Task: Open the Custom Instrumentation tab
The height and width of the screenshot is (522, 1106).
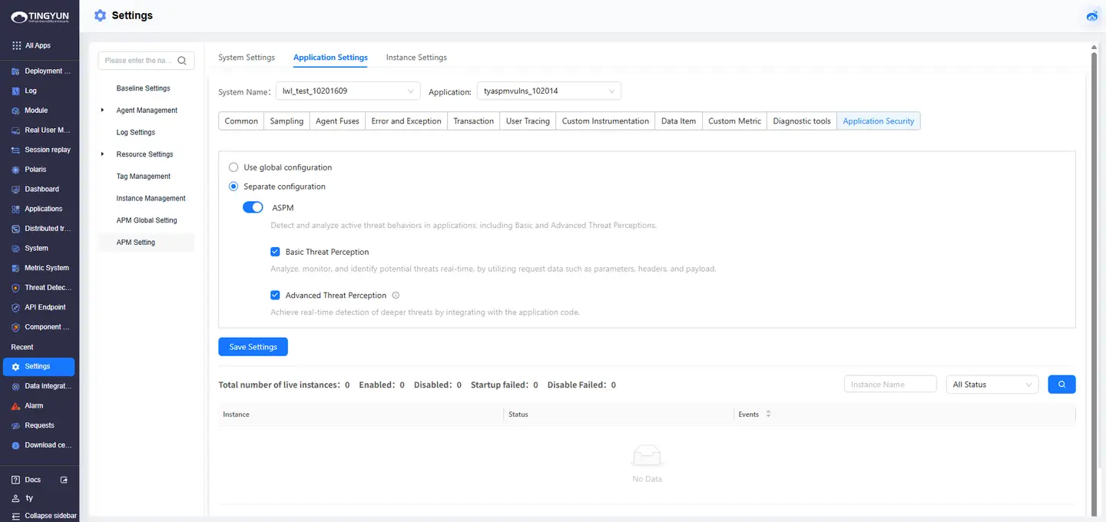Action: [605, 121]
